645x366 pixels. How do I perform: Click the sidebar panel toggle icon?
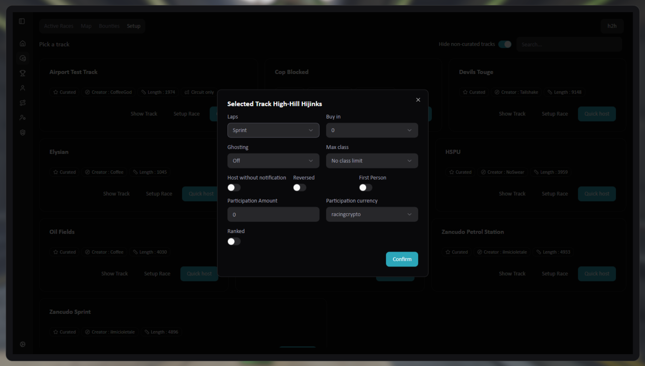[x=22, y=21]
